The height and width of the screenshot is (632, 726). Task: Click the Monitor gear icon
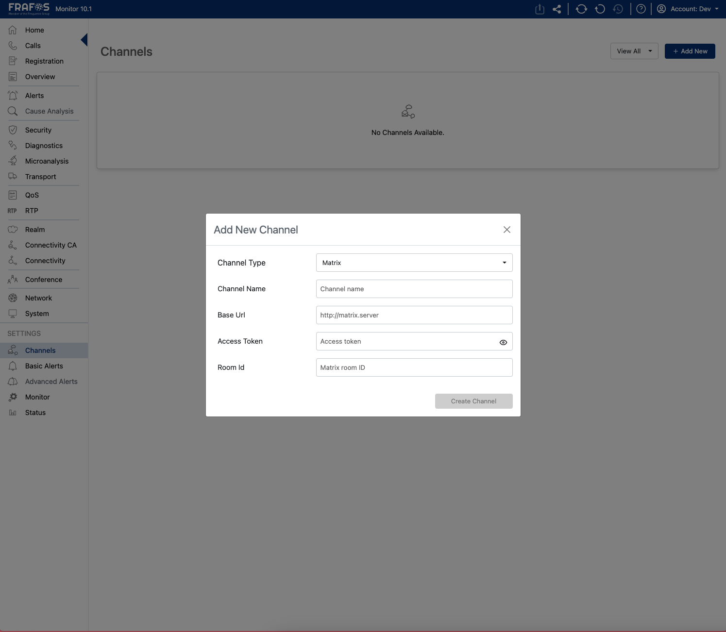13,397
